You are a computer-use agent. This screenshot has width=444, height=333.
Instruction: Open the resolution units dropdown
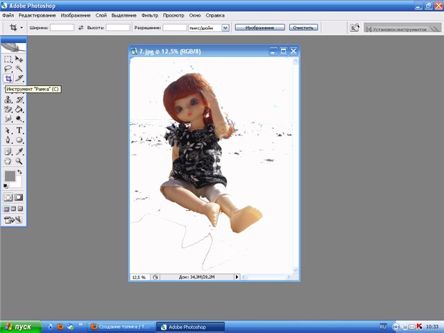225,28
